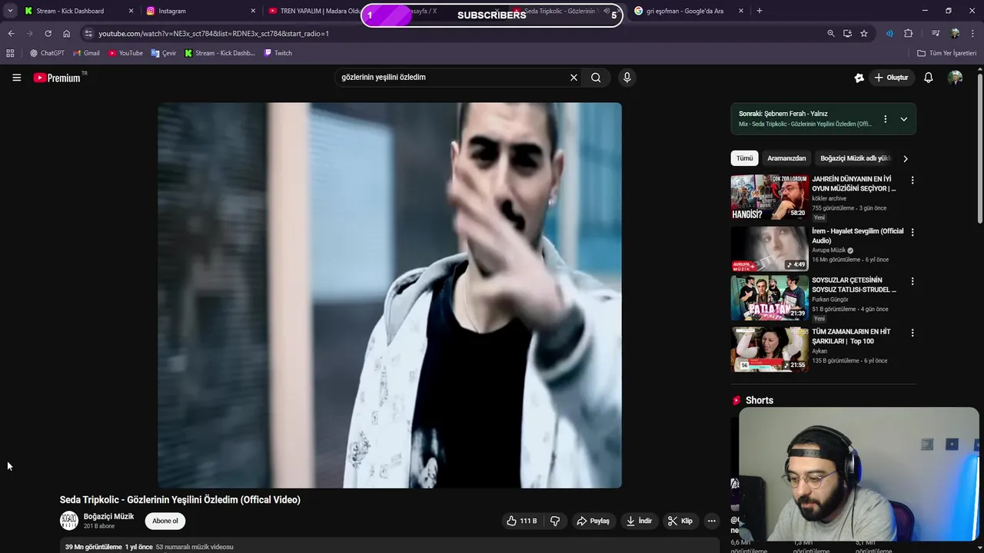The image size is (984, 553).
Task: Like the video (111 B)
Action: tap(521, 521)
